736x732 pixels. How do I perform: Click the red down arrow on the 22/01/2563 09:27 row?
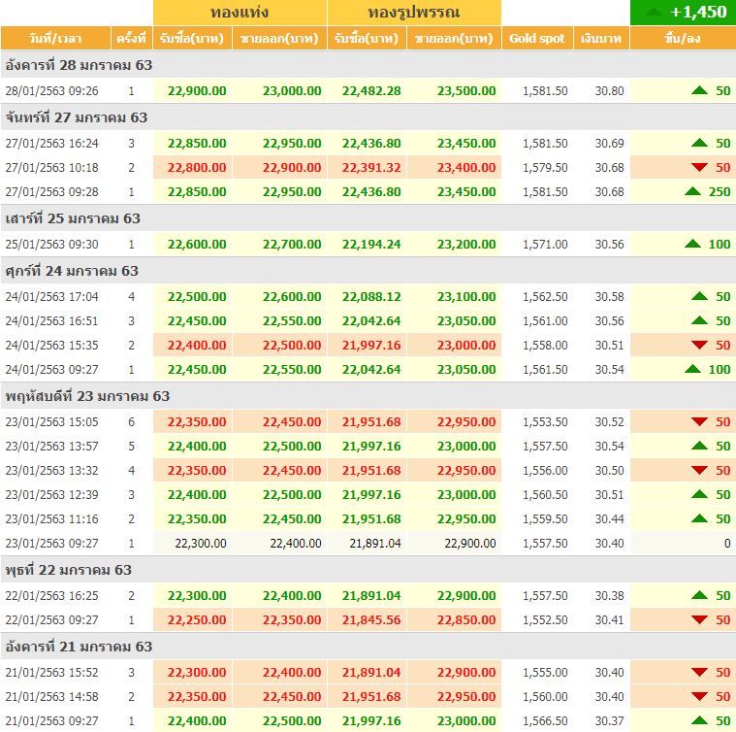coord(700,620)
